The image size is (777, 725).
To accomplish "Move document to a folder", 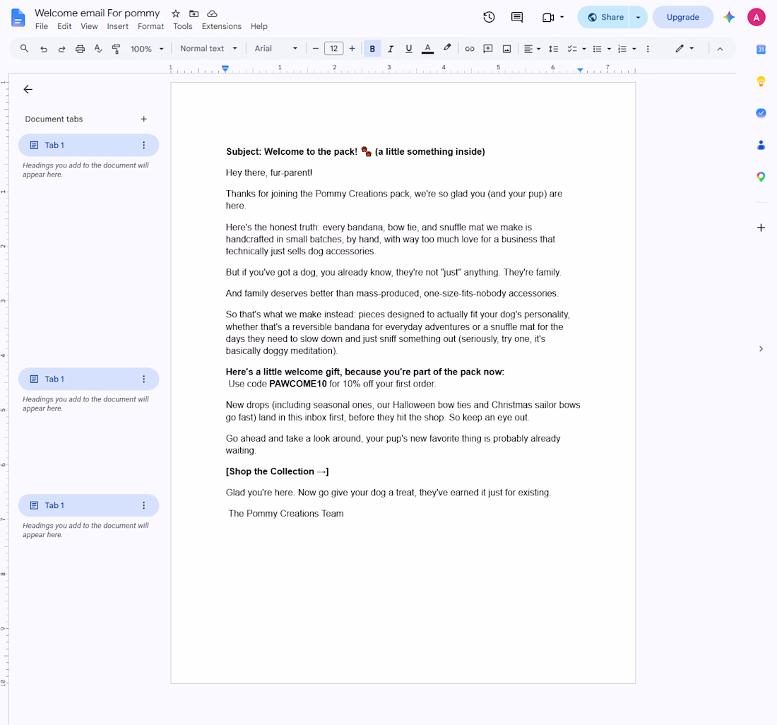I will pos(194,13).
